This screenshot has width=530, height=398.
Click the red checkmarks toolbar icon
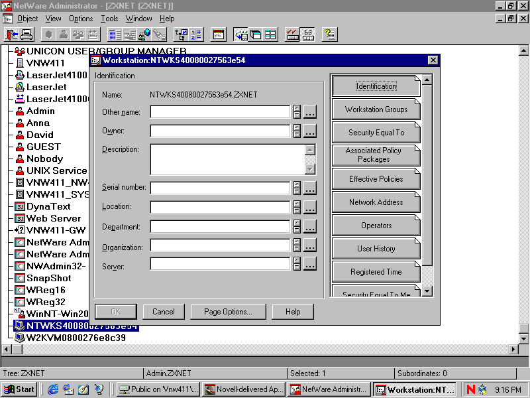(292, 34)
